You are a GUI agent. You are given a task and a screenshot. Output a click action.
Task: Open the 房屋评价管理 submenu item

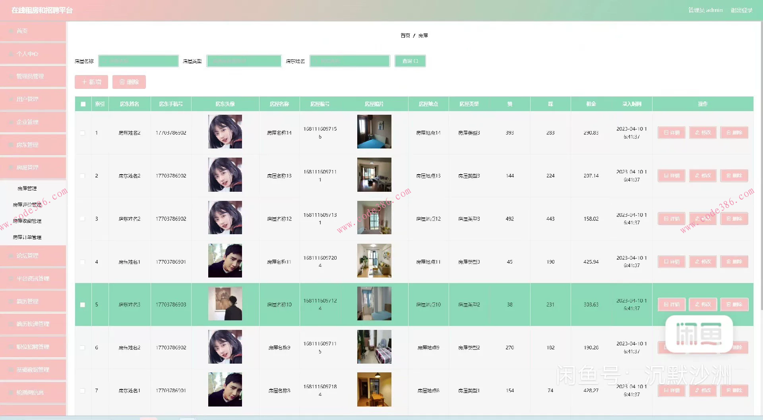point(27,205)
